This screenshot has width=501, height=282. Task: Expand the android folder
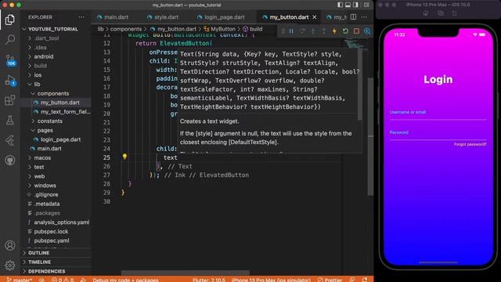(44, 56)
